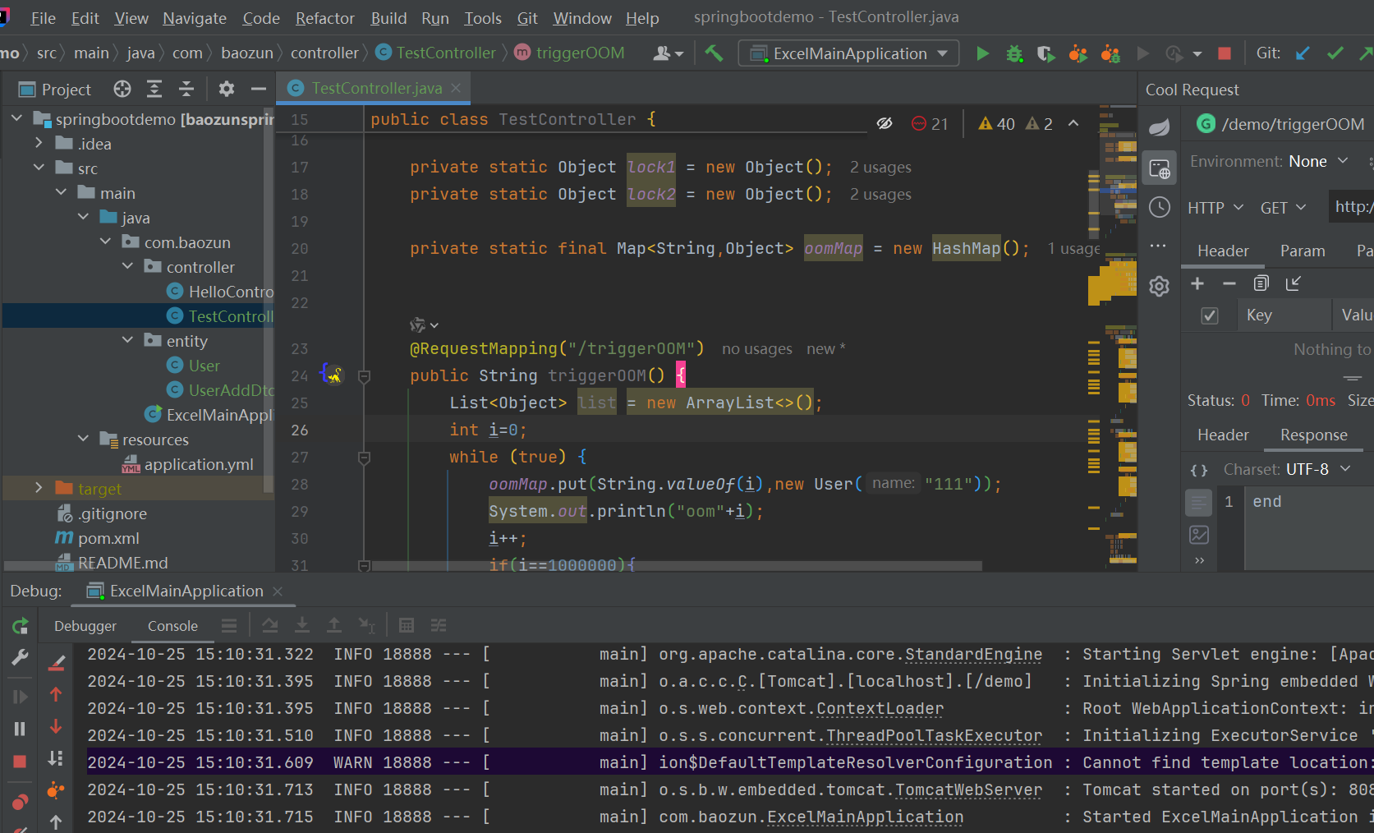Collapse the src folder
This screenshot has width=1374, height=833.
coord(39,168)
